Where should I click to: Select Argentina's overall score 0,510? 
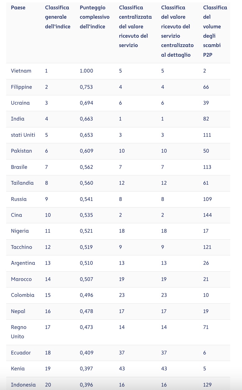pyautogui.click(x=86, y=263)
